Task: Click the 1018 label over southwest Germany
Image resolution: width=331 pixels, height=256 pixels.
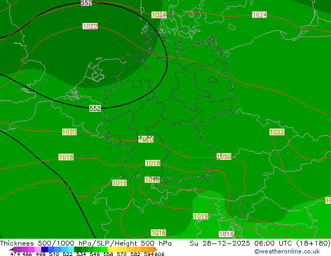Action: (x=153, y=163)
